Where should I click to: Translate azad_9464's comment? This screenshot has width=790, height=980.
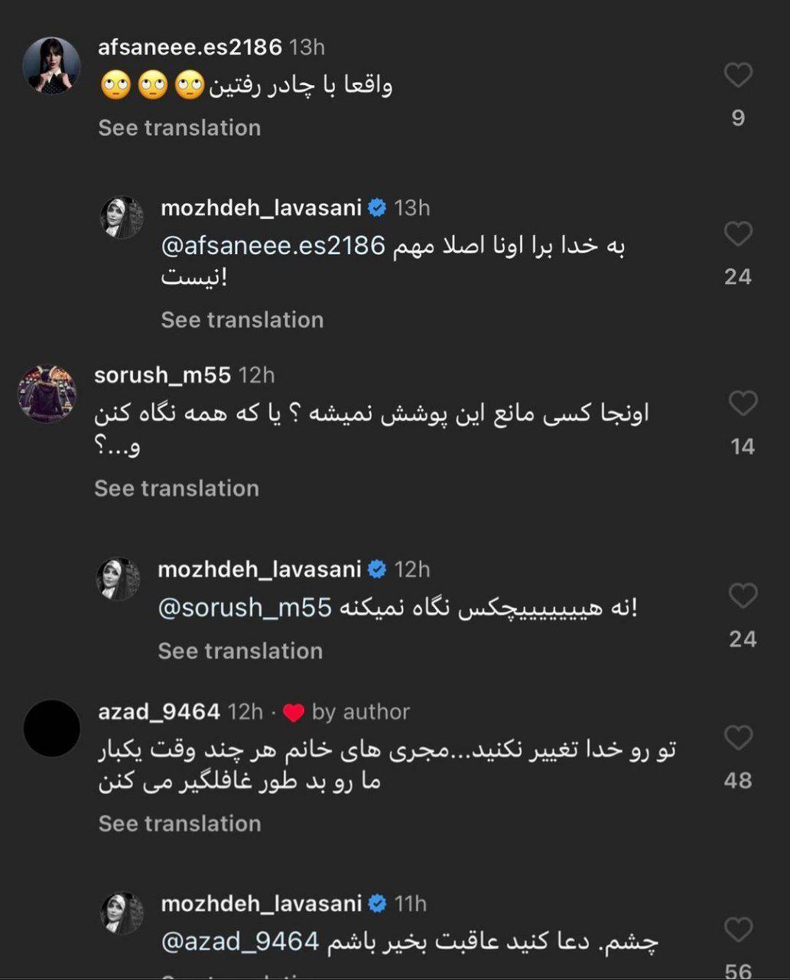click(180, 824)
